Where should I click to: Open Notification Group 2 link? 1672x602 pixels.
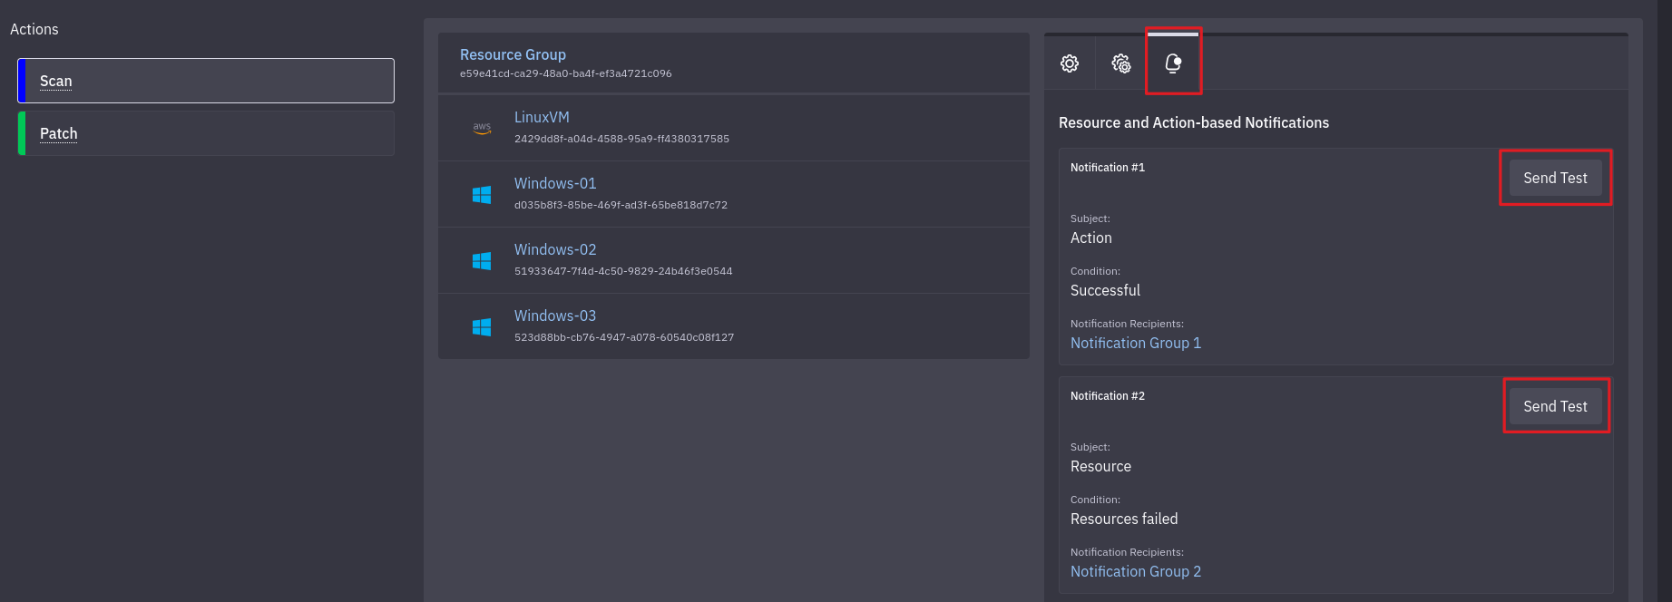1136,571
